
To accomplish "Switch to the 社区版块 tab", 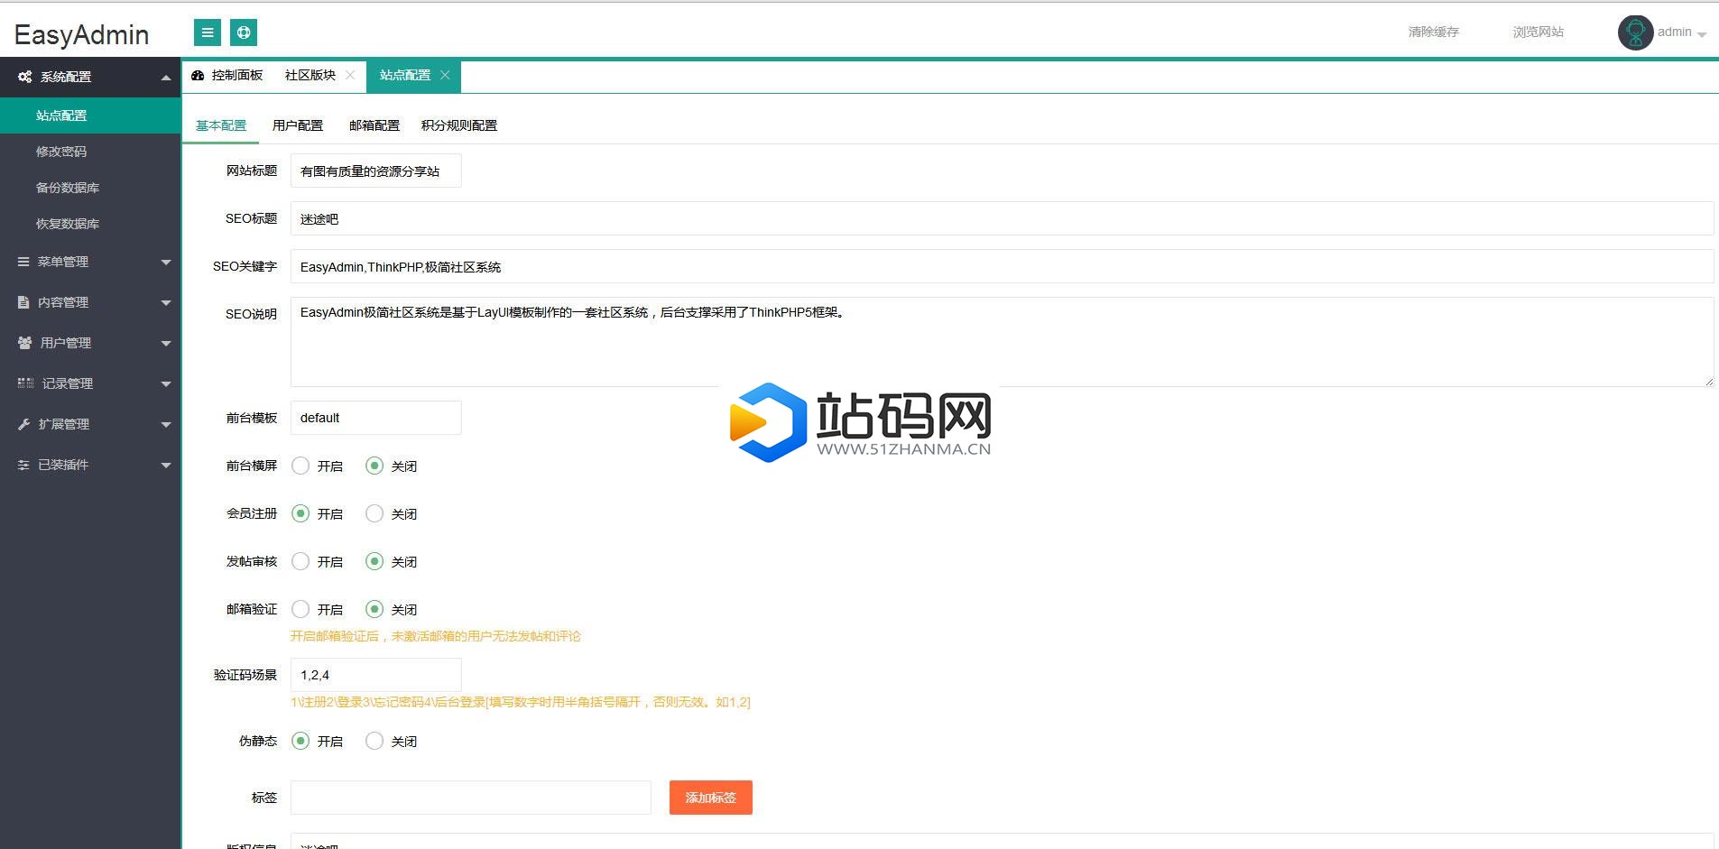I will tap(310, 75).
